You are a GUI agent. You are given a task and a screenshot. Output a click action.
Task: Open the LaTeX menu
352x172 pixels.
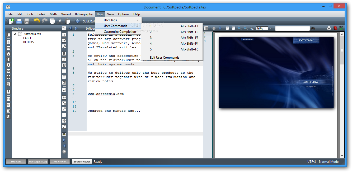[41, 14]
